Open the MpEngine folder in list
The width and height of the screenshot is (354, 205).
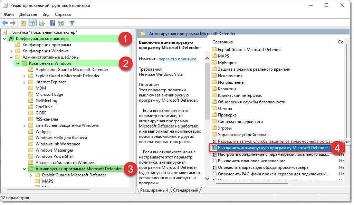click(227, 63)
